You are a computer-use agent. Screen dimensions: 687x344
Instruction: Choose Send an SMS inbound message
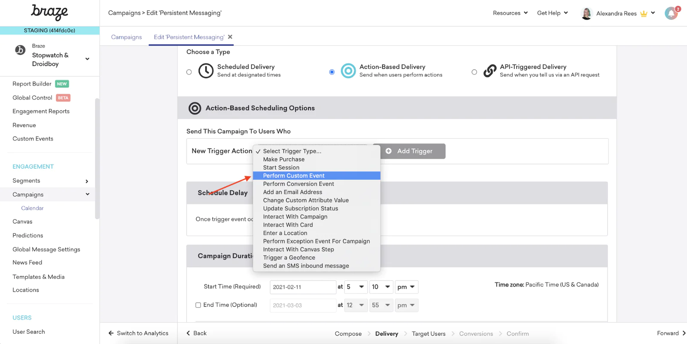(x=316, y=266)
